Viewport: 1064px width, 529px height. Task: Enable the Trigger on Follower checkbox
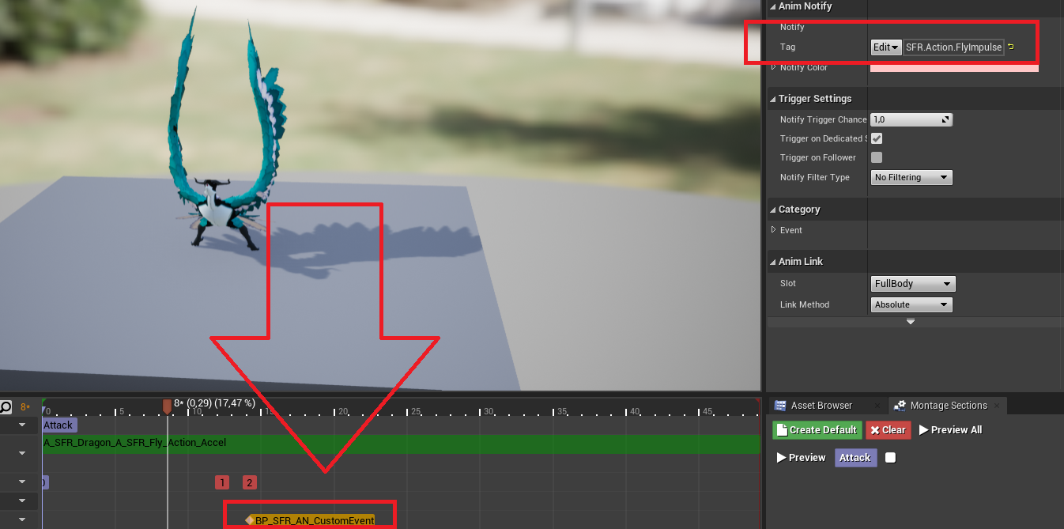877,157
